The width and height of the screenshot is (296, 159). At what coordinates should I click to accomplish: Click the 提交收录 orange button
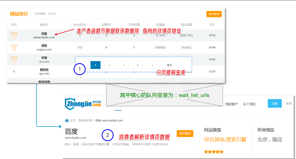(x=214, y=14)
